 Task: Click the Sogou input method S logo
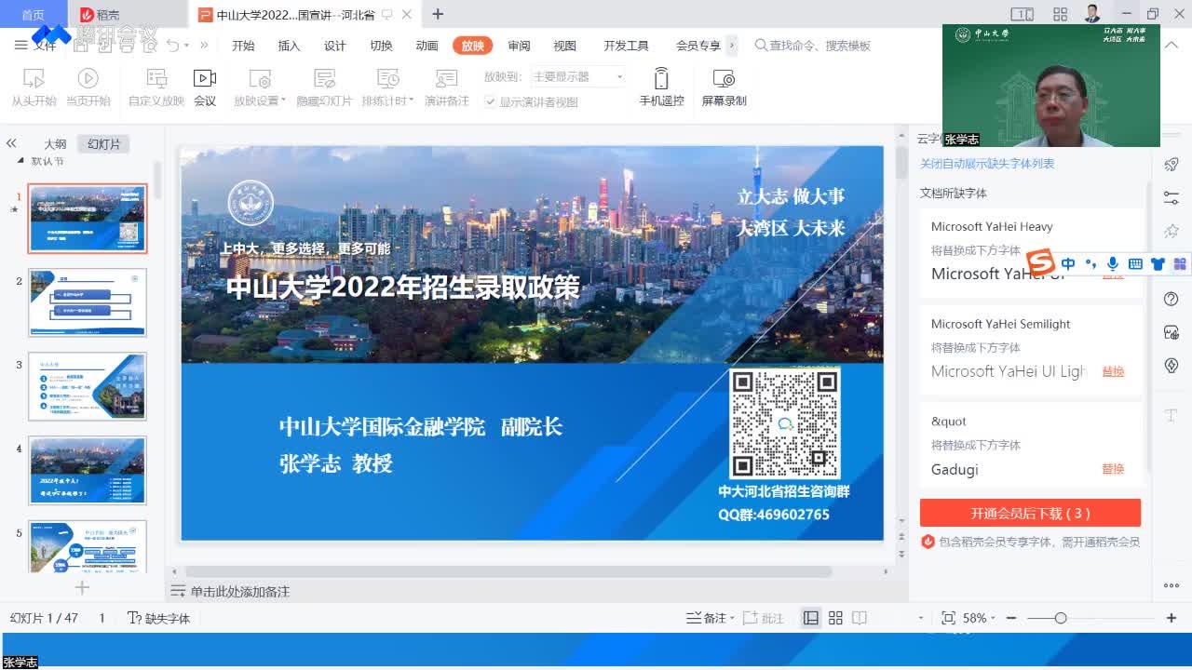[1040, 262]
